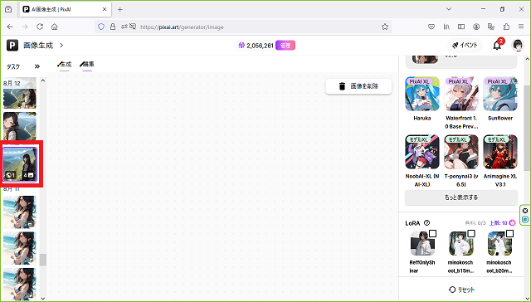This screenshot has width=531, height=302.
Task: Click the task list scroll down arrow
Action: [x=42, y=299]
